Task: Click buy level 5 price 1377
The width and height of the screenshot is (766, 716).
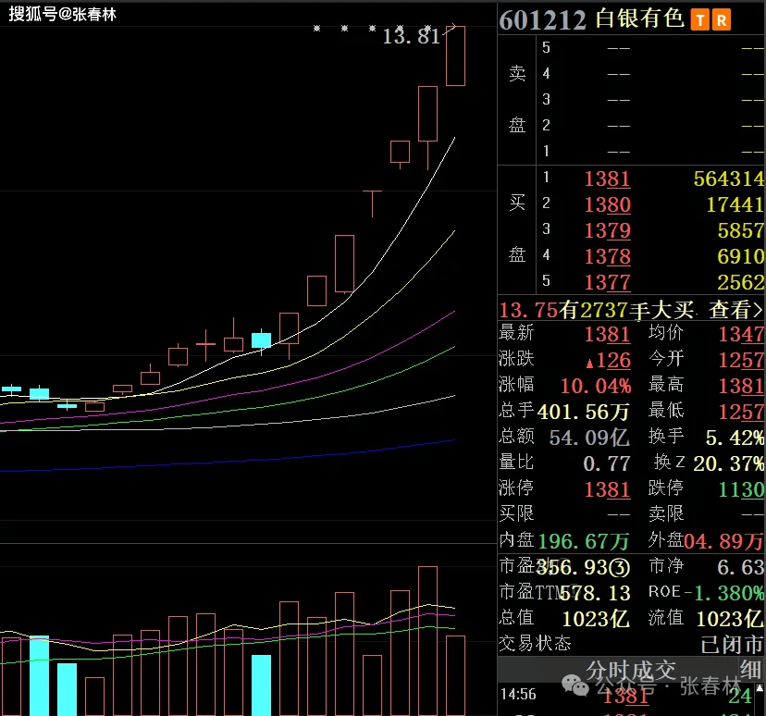Action: pos(607,282)
